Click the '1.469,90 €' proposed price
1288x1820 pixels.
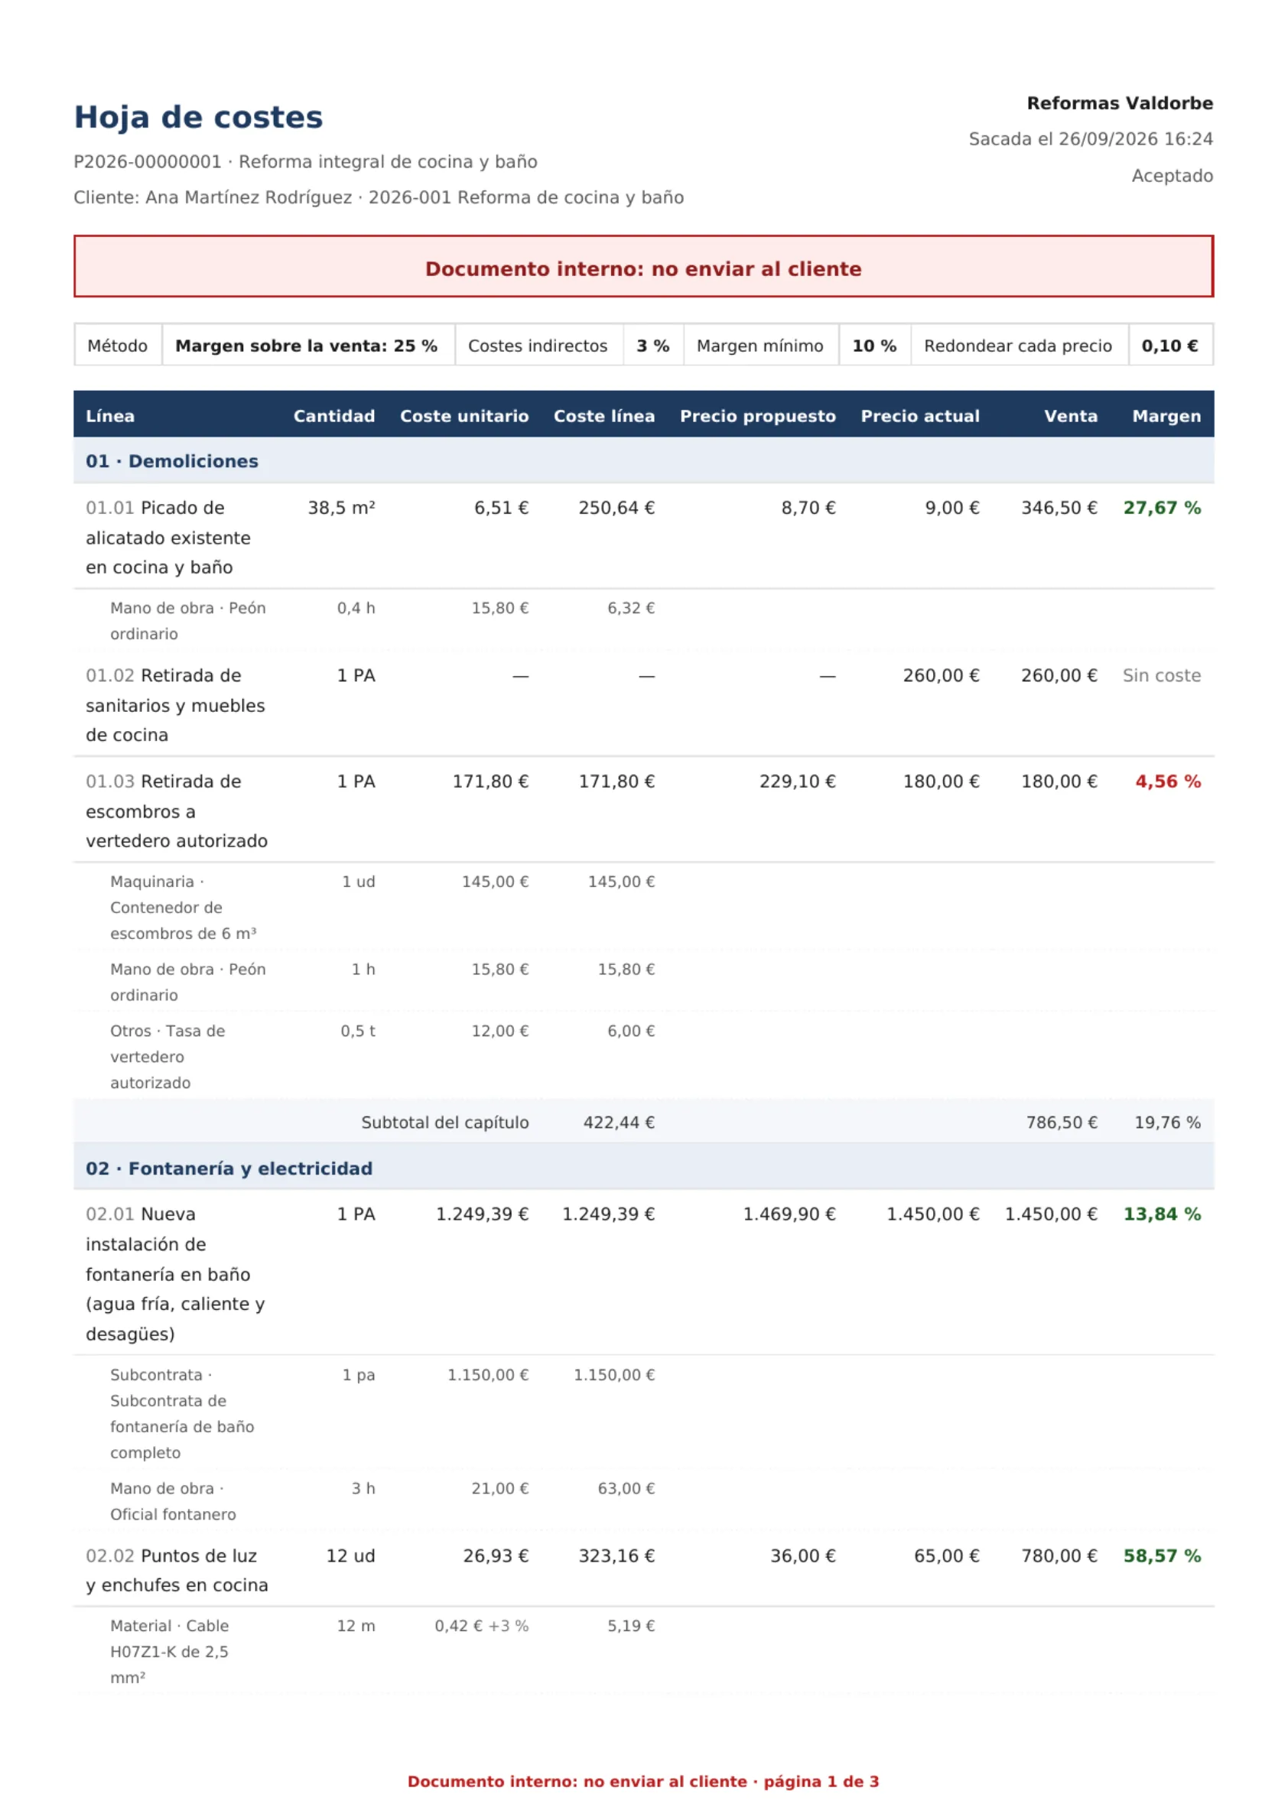point(789,1214)
